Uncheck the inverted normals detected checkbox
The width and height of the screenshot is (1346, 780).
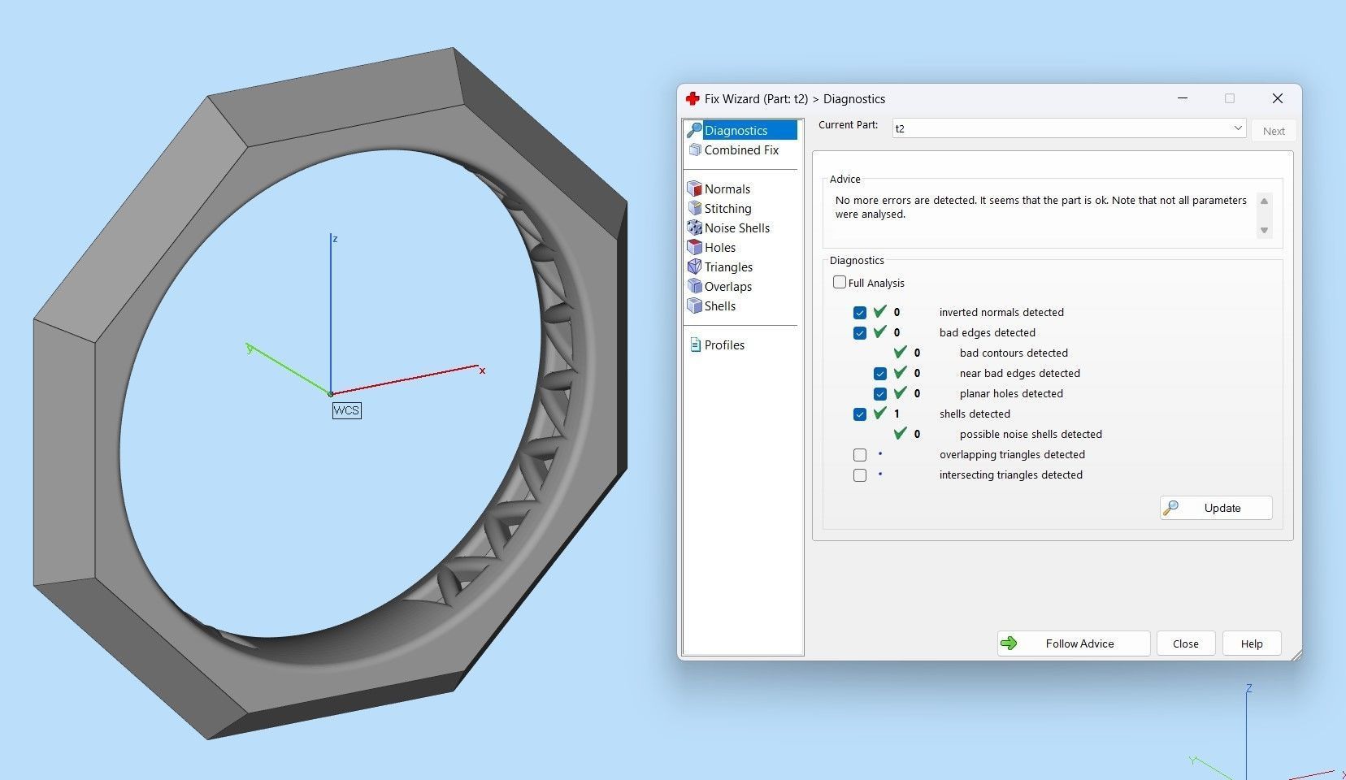click(860, 313)
